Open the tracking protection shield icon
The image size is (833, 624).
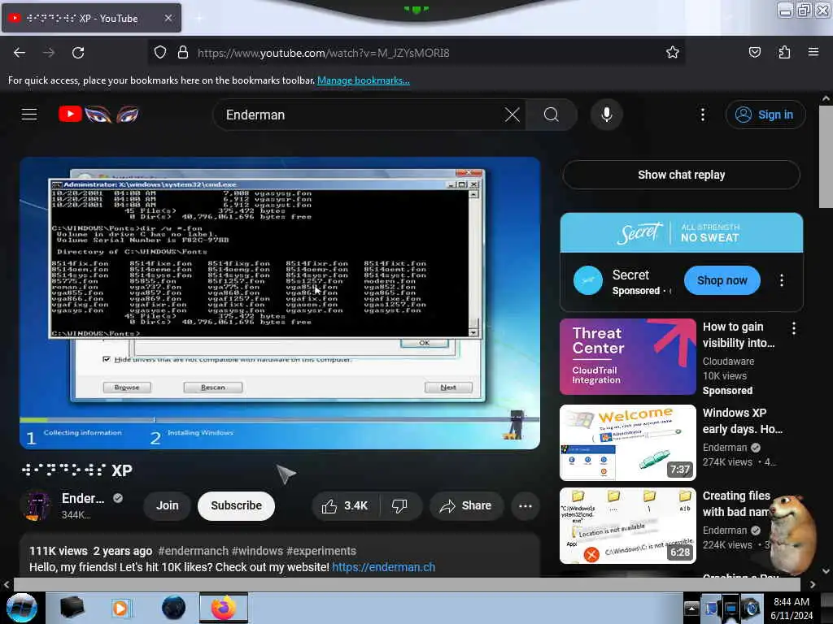[160, 53]
